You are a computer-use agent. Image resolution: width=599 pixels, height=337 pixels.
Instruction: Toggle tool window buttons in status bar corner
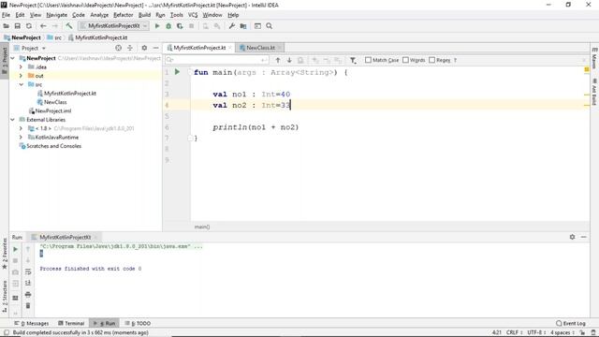point(6,332)
